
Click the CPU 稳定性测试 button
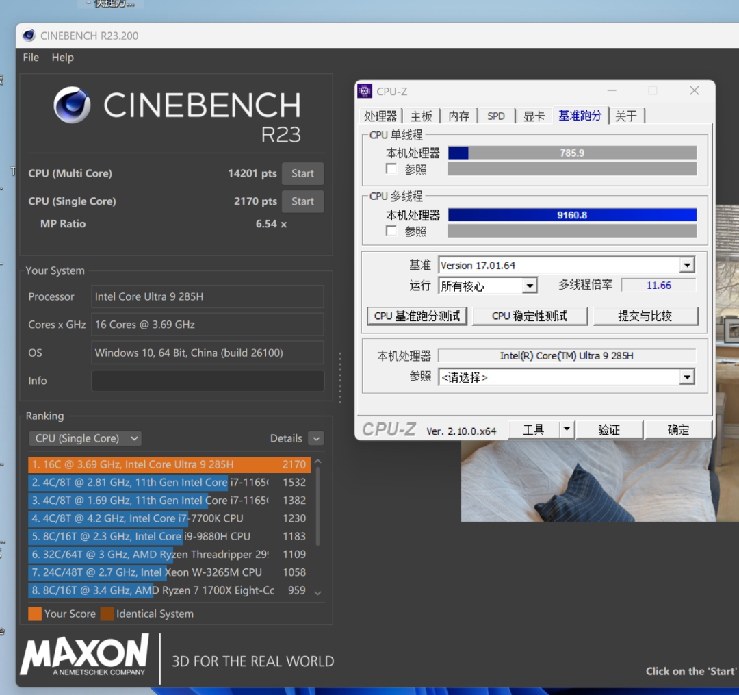tap(529, 316)
